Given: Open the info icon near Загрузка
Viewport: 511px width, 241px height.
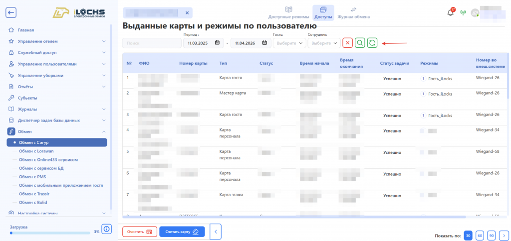Looking at the screenshot, I should point(107,229).
